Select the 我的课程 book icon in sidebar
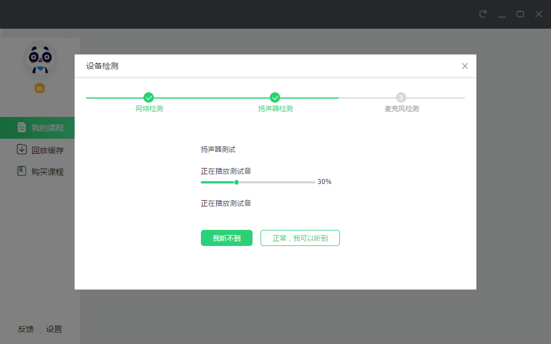The width and height of the screenshot is (551, 344). [22, 127]
